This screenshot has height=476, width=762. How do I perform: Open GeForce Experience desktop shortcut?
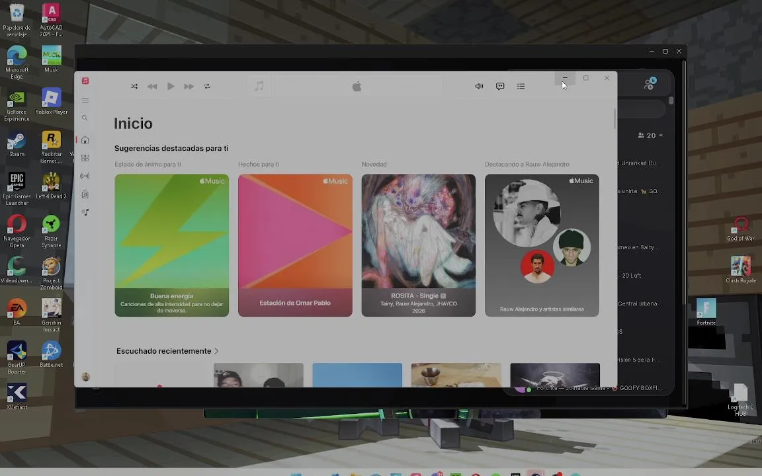pos(17,104)
